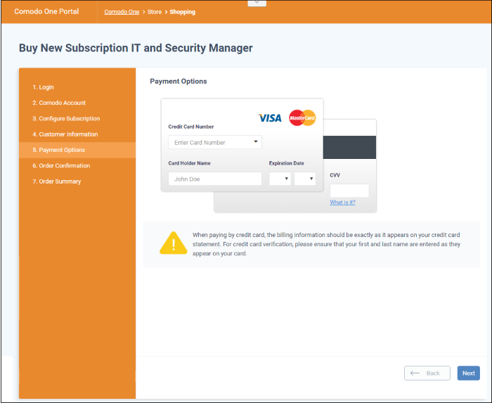Image resolution: width=492 pixels, height=403 pixels.
Task: Click the Back button
Action: tap(427, 373)
